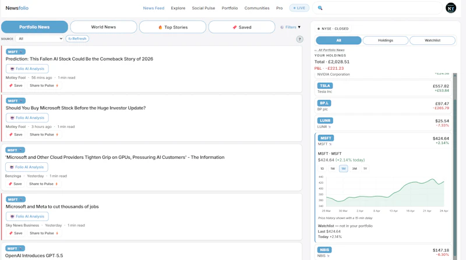Open Folio AI Analysis for Cloud Providers GPUs article
The height and width of the screenshot is (260, 466).
[x=26, y=167]
